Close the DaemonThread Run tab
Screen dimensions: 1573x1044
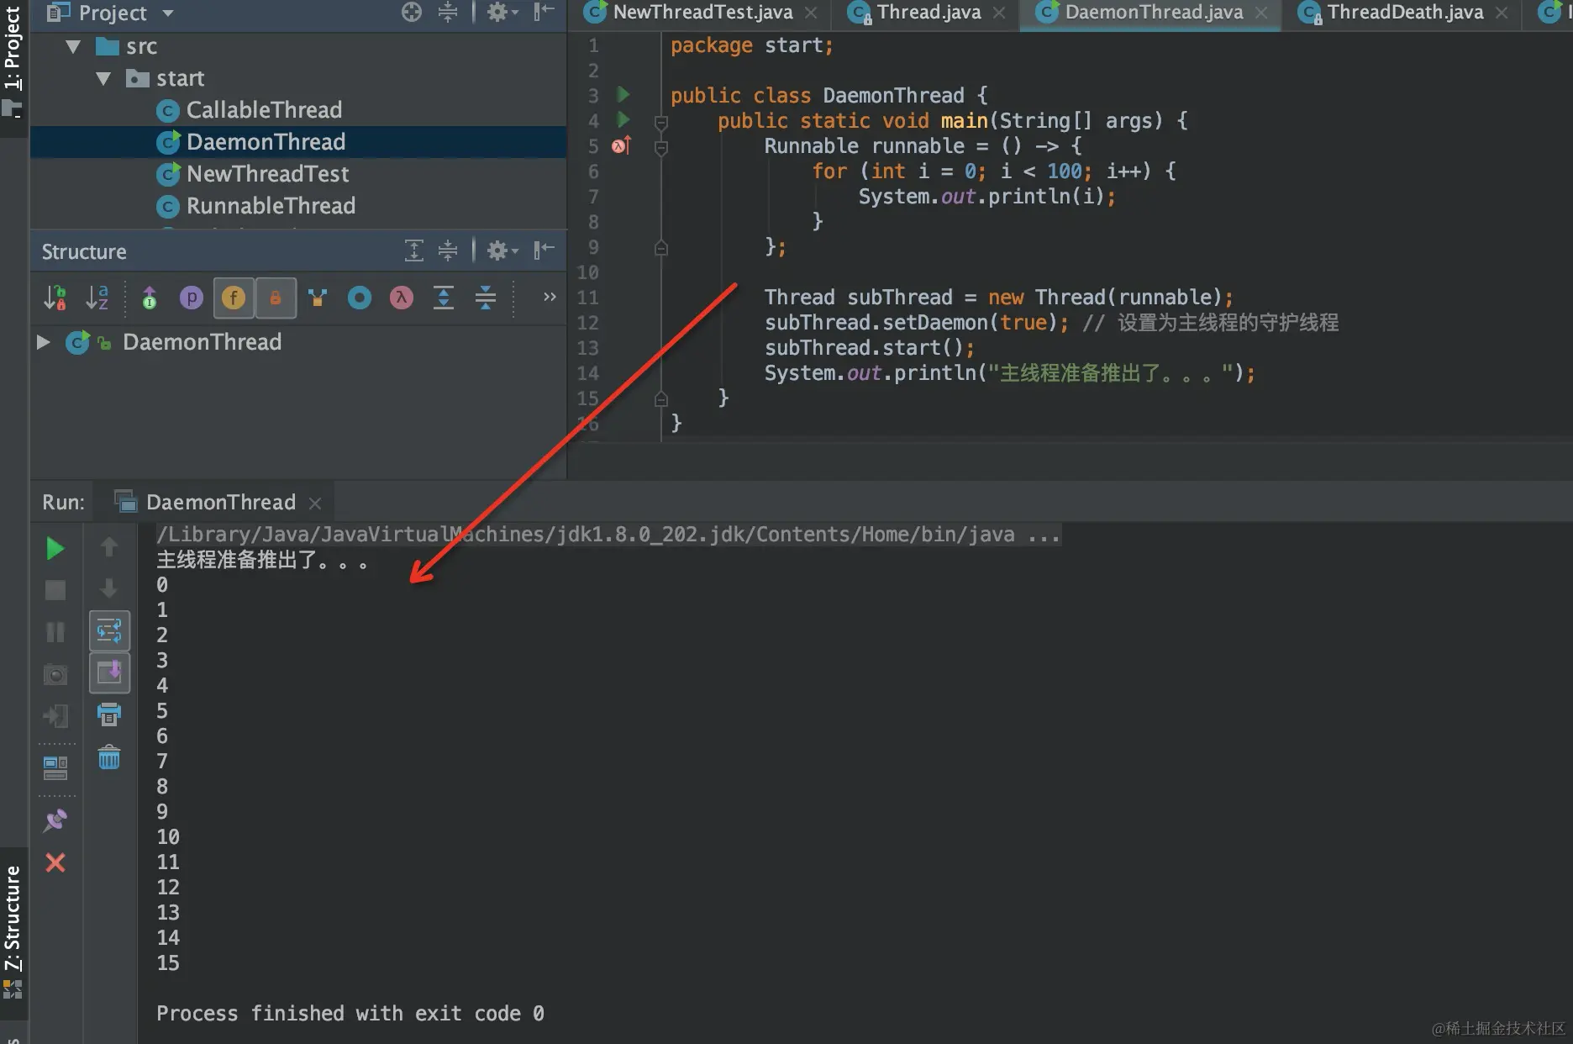(x=315, y=503)
